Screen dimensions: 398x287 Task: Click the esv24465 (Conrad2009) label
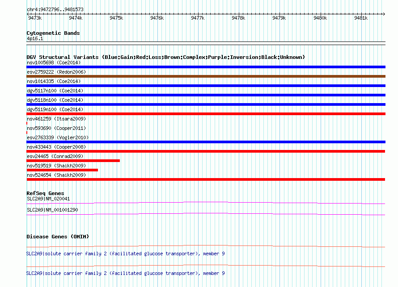[55, 156]
